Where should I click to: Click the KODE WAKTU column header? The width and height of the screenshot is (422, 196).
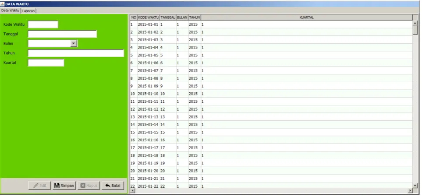[x=148, y=17]
